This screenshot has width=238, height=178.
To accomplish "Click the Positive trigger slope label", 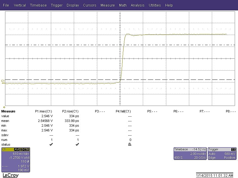I will point(229,158).
